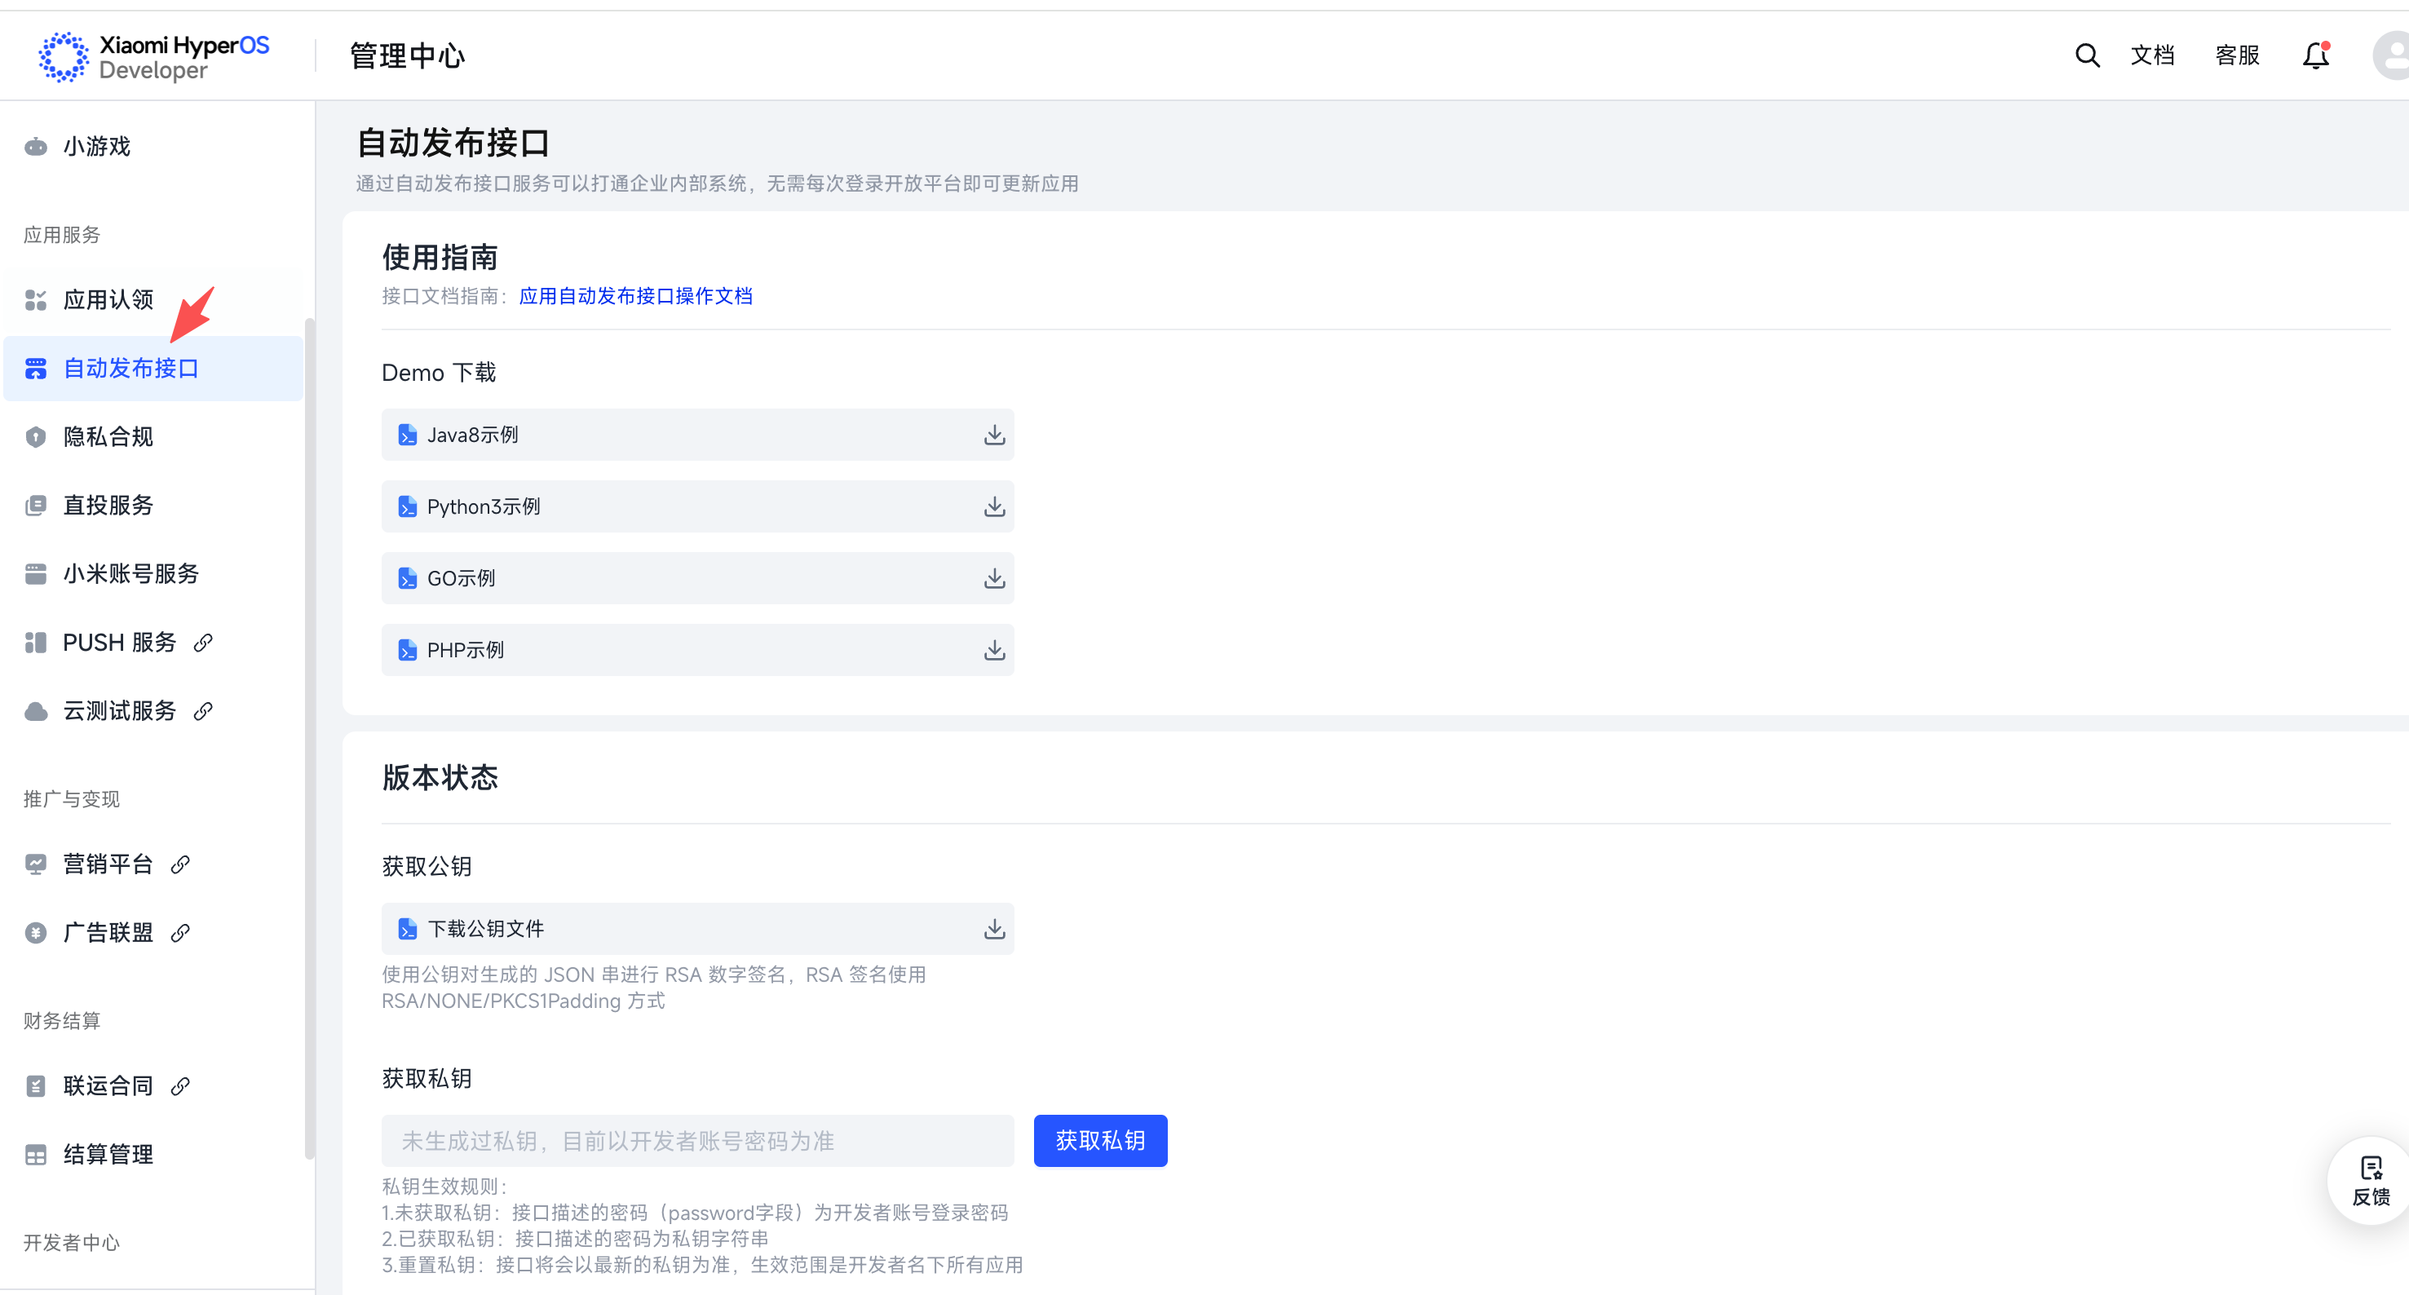Click download icon for GO示例

point(993,578)
